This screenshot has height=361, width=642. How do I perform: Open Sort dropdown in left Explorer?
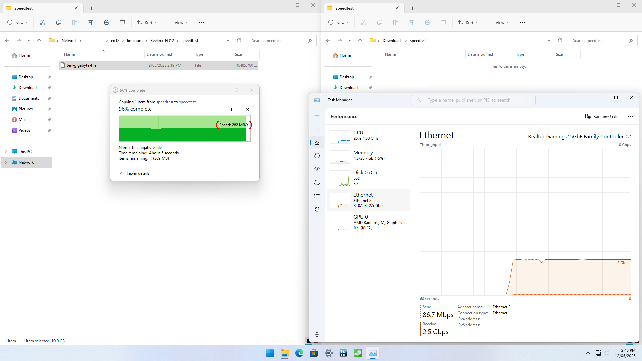point(147,23)
